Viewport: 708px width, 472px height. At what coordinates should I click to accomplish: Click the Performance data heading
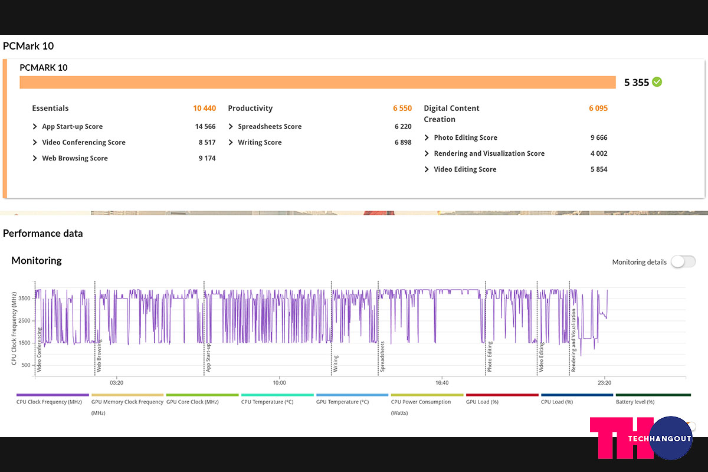[x=42, y=234]
